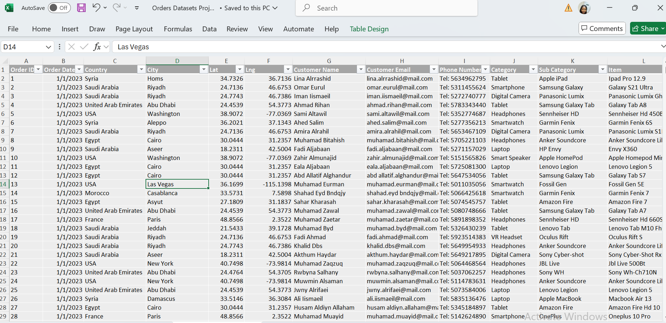Click the Share button
The height and width of the screenshot is (323, 666).
(648, 29)
